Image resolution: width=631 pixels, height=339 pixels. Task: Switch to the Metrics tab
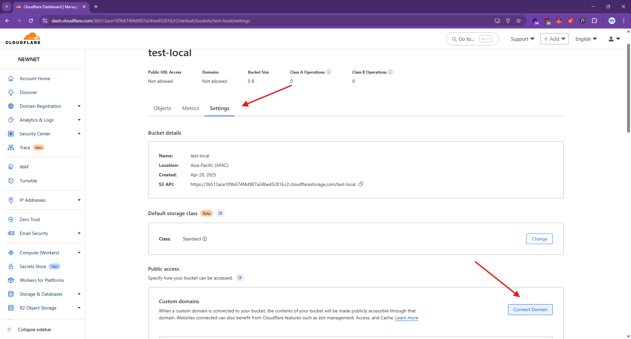tap(191, 108)
